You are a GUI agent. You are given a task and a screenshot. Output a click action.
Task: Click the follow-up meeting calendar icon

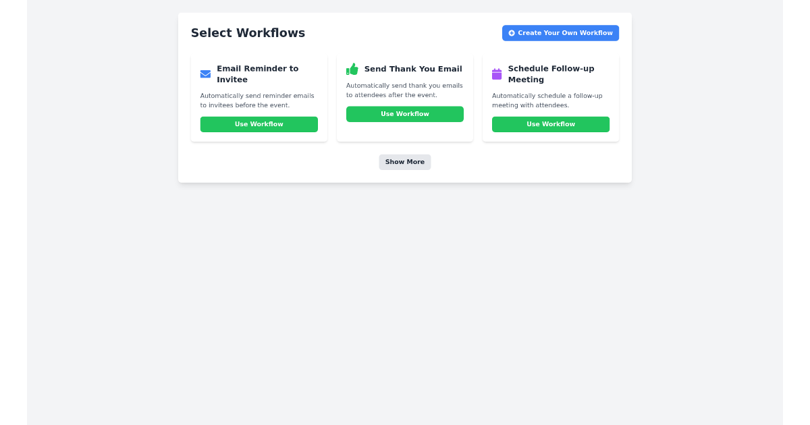497,74
